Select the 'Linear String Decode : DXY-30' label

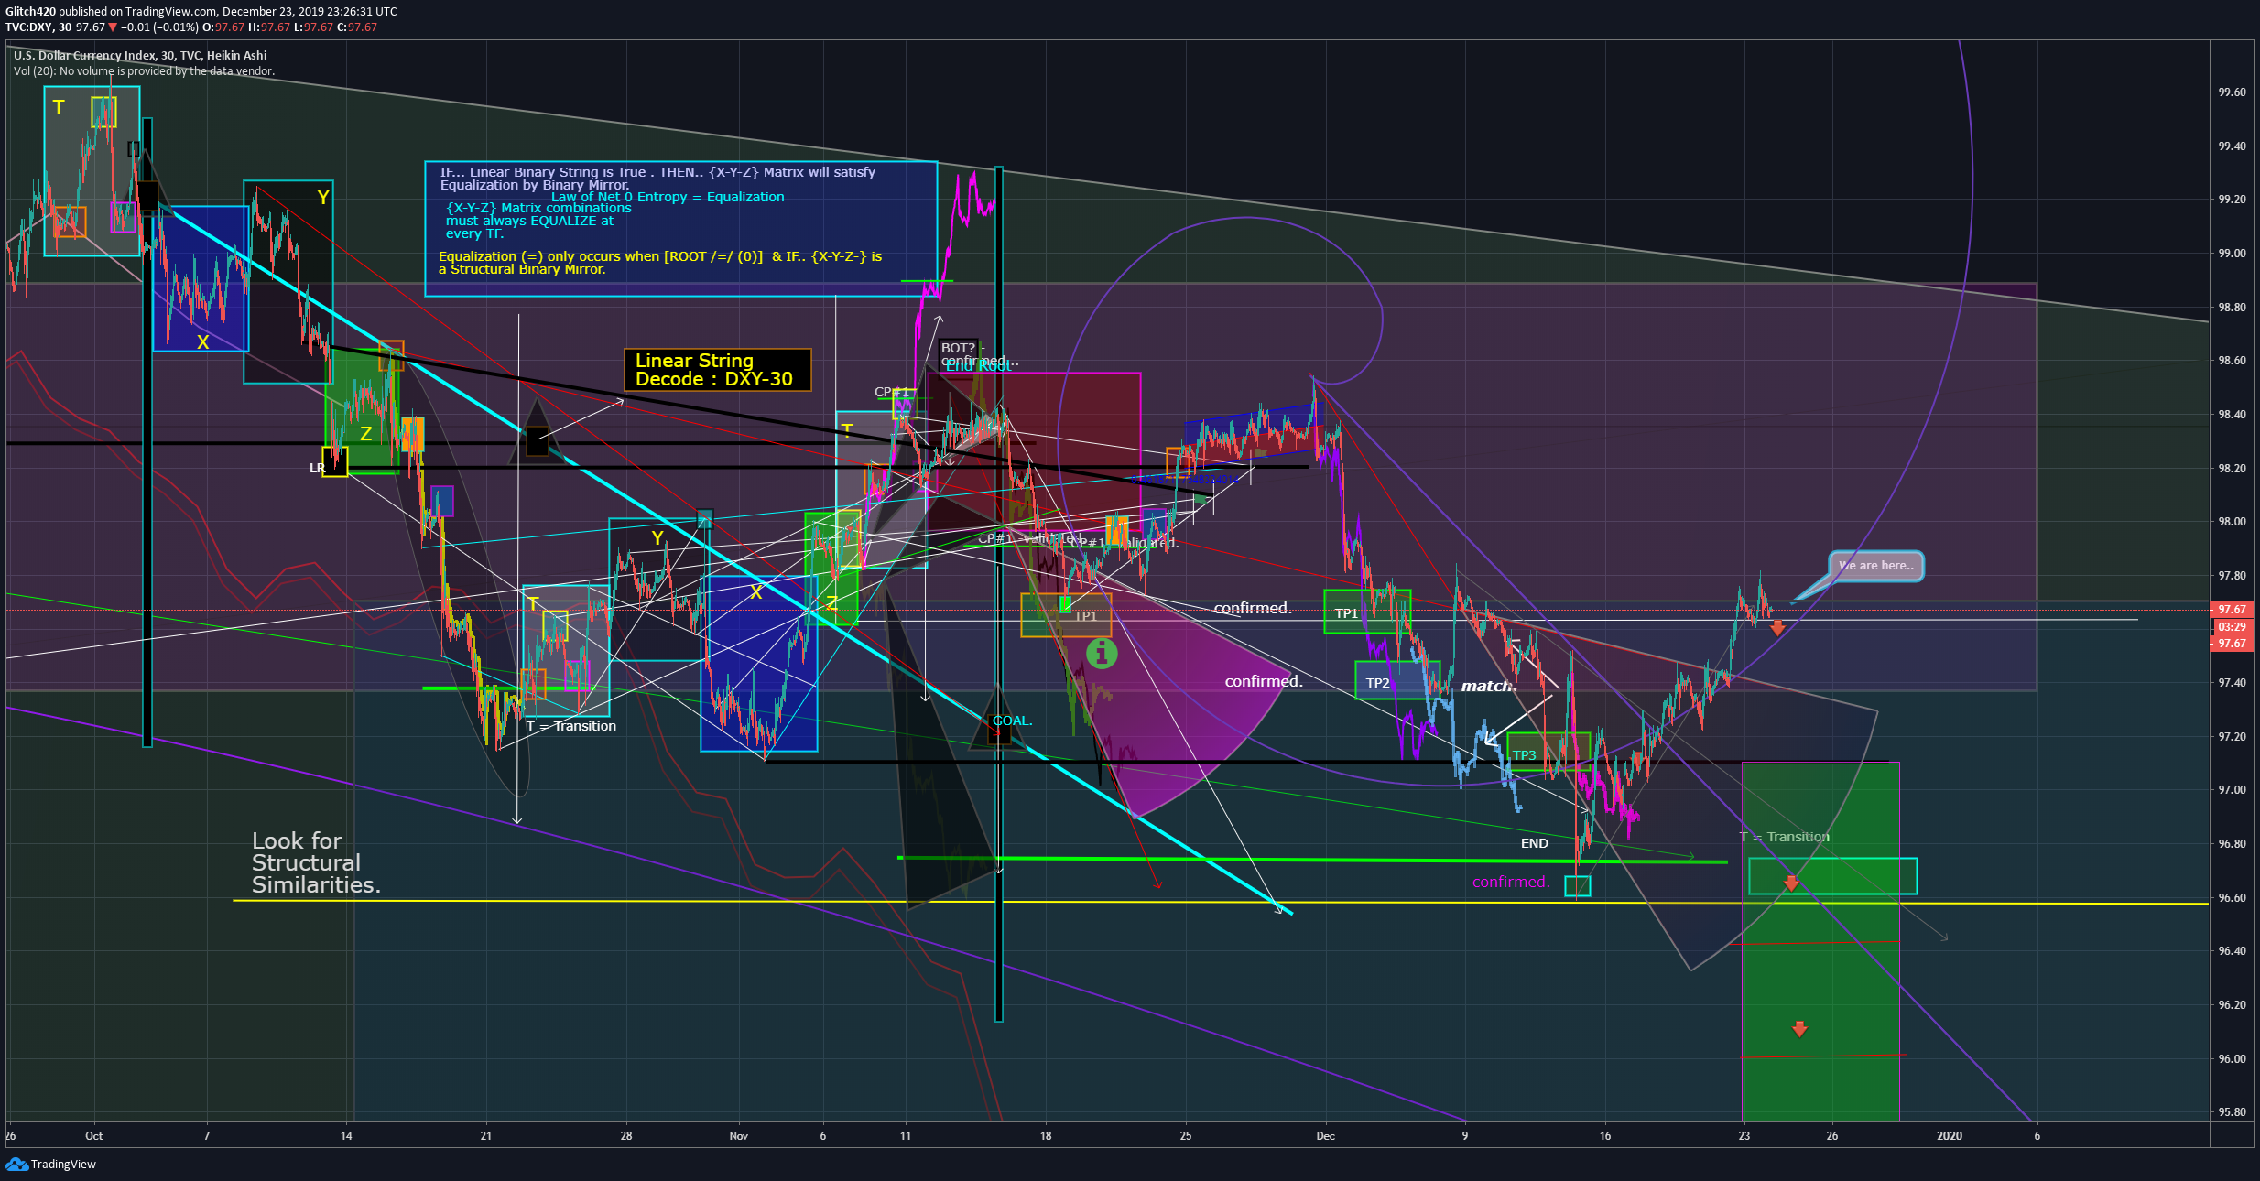[717, 370]
